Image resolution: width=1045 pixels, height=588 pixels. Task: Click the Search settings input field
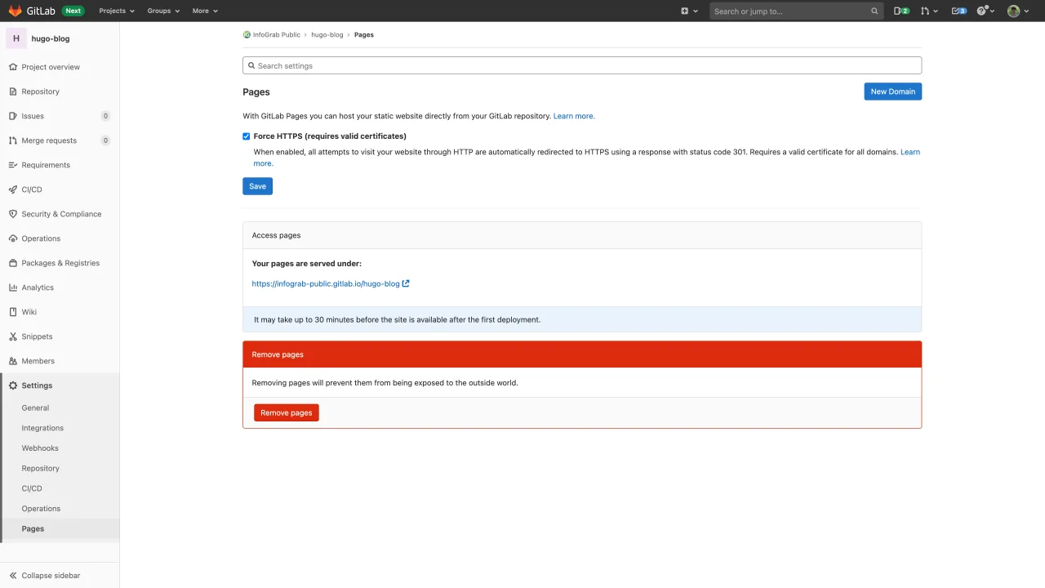[x=581, y=65]
